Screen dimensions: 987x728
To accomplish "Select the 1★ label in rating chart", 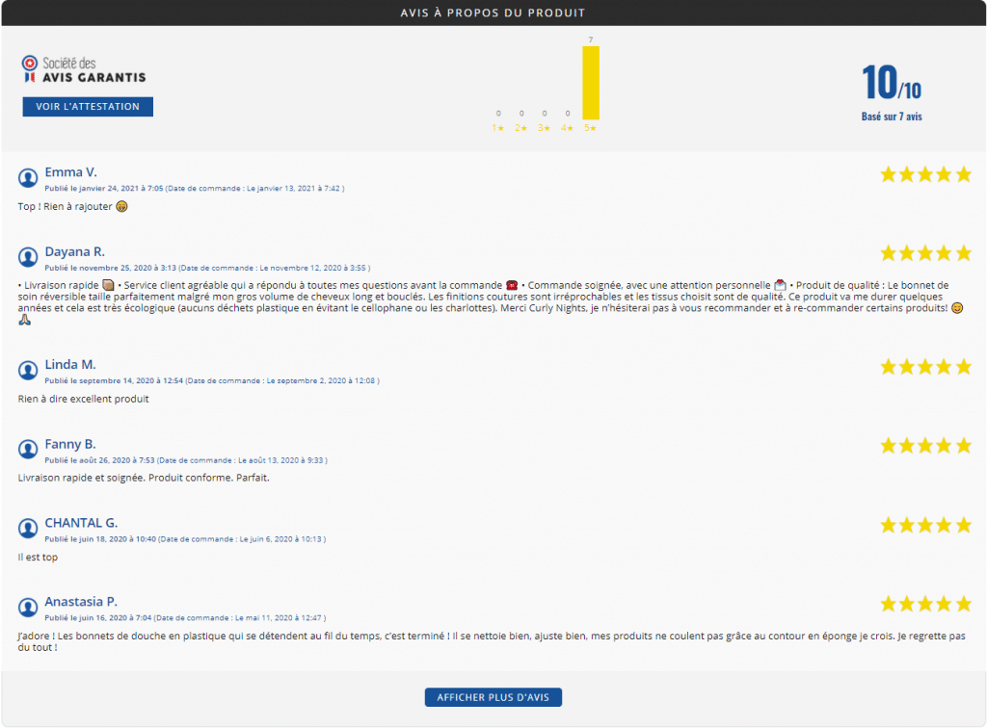I will 498,128.
